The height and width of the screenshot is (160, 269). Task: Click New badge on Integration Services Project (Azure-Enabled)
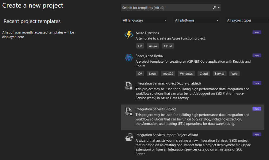coord(257,83)
